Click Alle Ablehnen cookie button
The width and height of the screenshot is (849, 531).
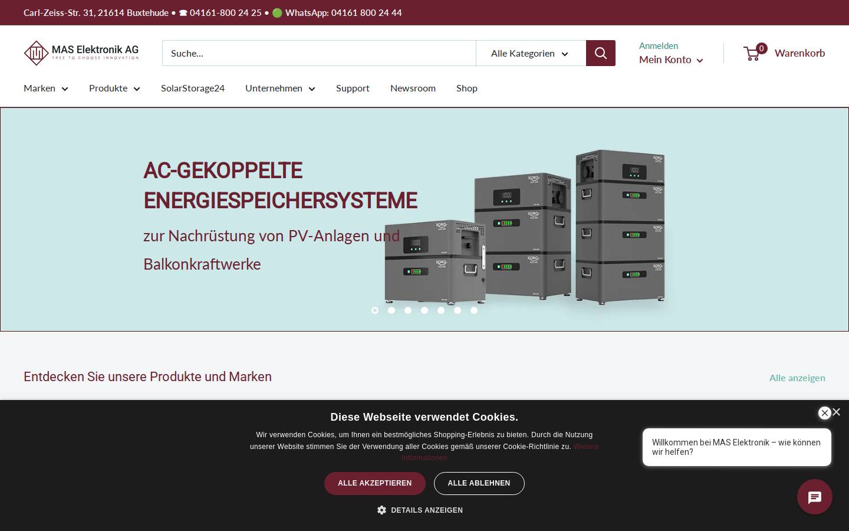point(479,483)
